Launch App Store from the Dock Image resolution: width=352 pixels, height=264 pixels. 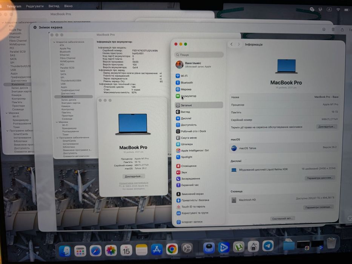[157, 249]
